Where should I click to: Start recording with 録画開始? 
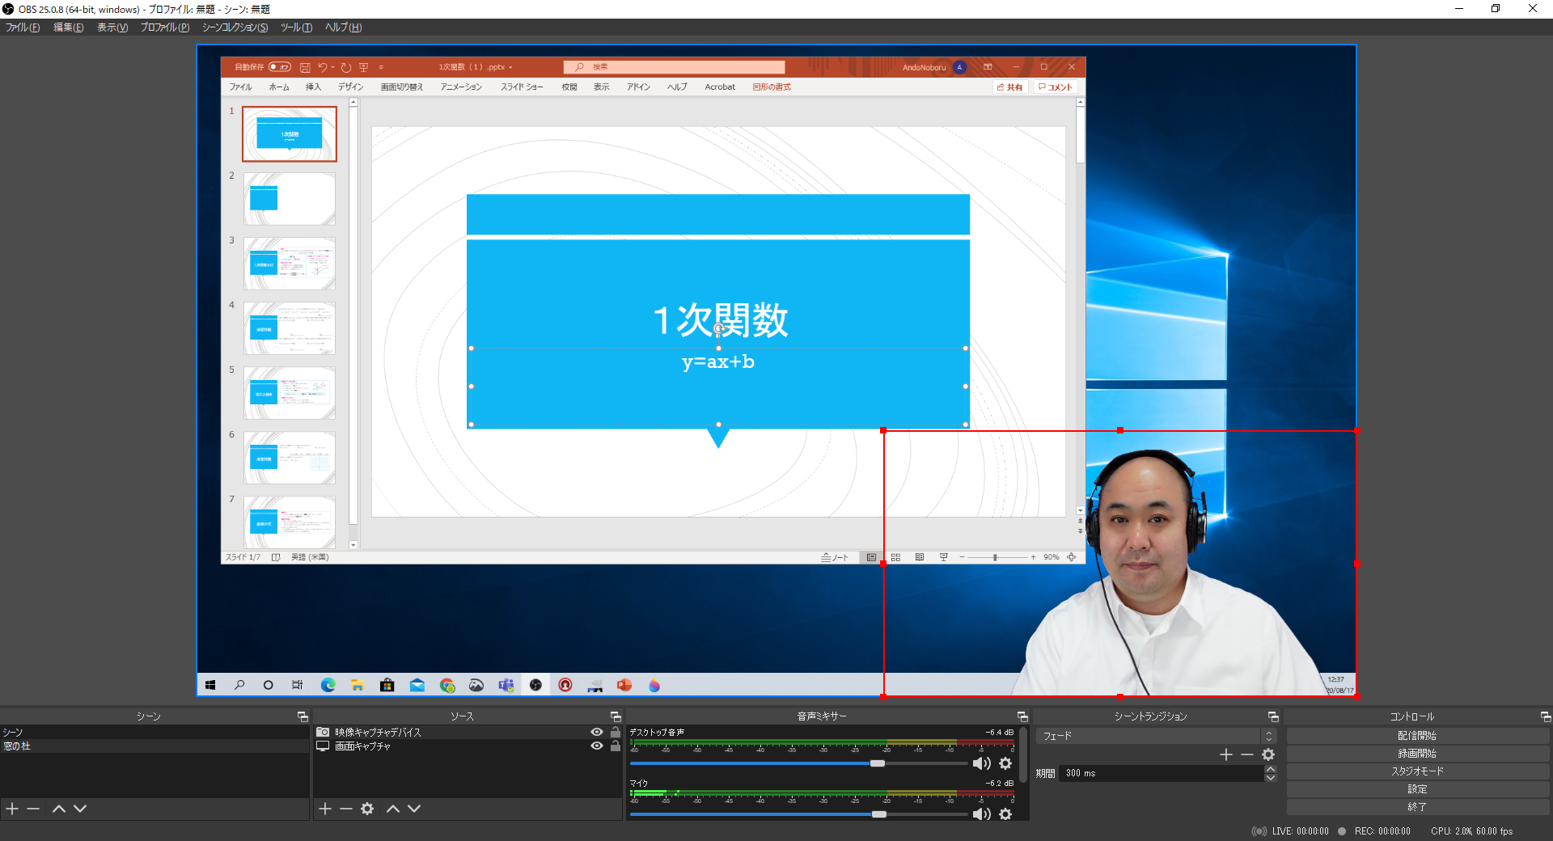click(x=1417, y=754)
